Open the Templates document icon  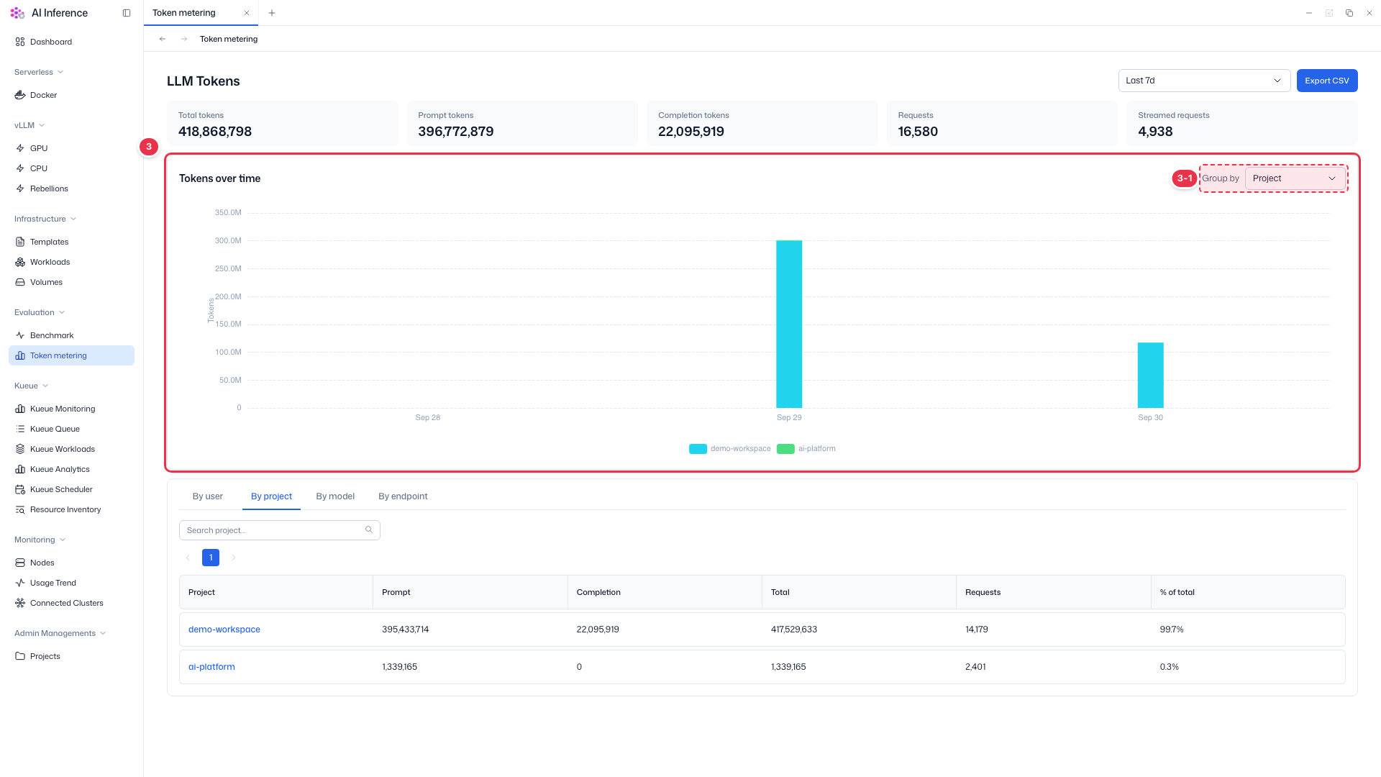(20, 242)
